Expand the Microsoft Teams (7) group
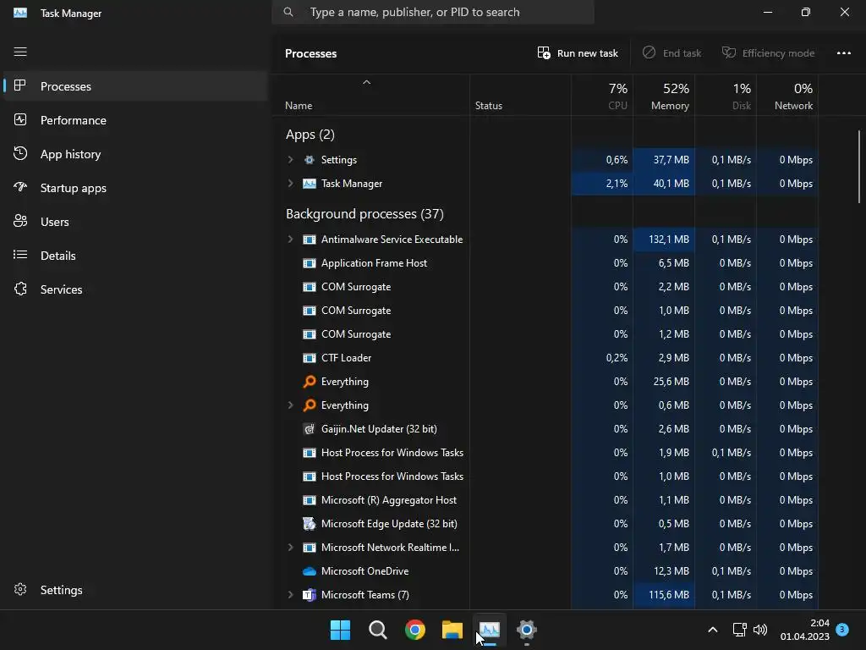The image size is (866, 650). tap(291, 595)
